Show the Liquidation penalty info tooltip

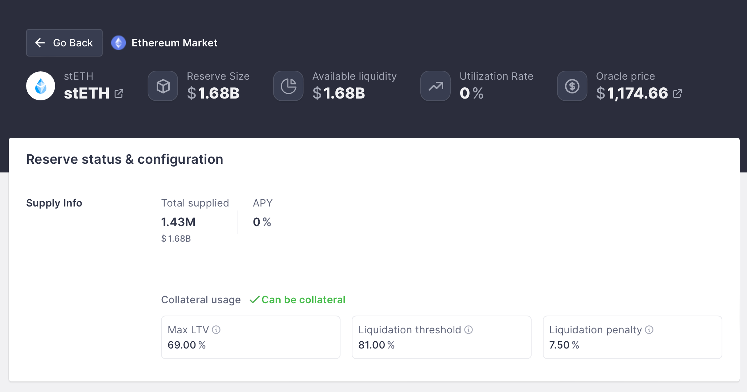tap(649, 330)
